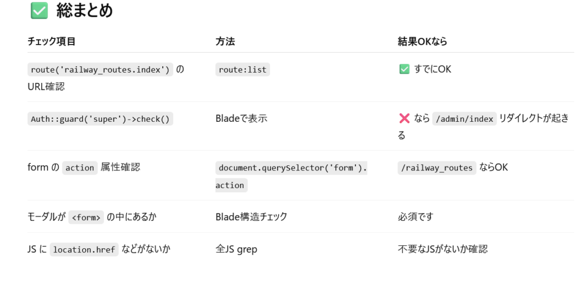Click the Blade構造チェック cell text
This screenshot has height=290, width=587.
pyautogui.click(x=252, y=217)
